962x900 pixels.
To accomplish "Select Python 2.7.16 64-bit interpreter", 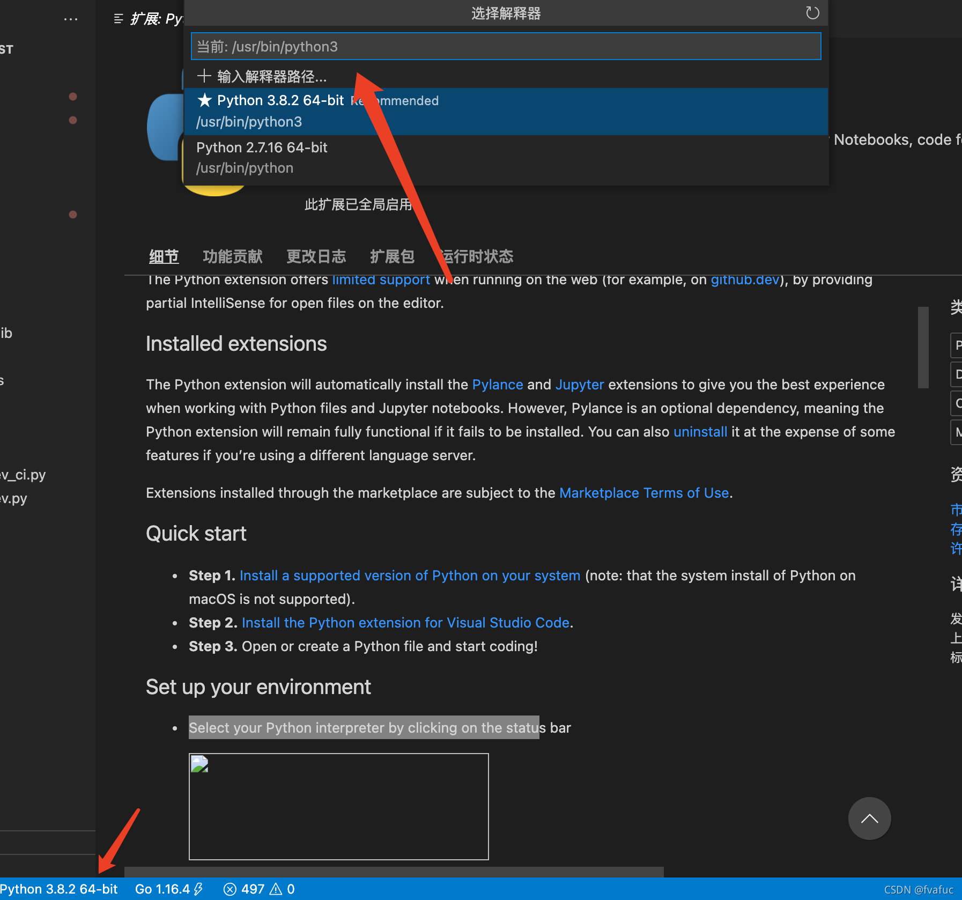I will pos(506,158).
